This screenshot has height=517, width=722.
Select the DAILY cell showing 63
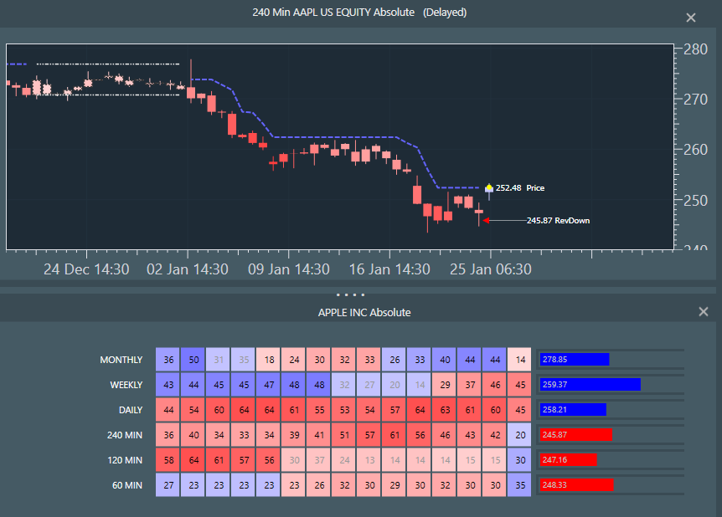[445, 410]
